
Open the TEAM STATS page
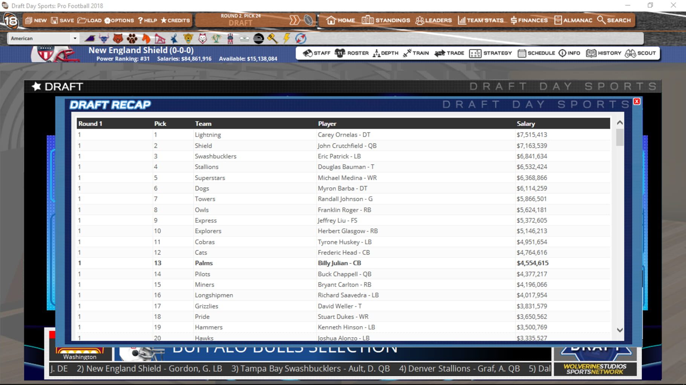[481, 20]
